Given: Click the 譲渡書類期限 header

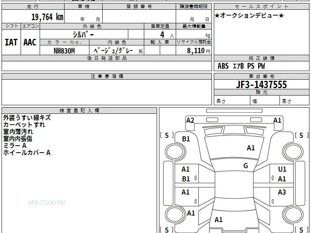Looking at the screenshot, I should pyautogui.click(x=194, y=7).
